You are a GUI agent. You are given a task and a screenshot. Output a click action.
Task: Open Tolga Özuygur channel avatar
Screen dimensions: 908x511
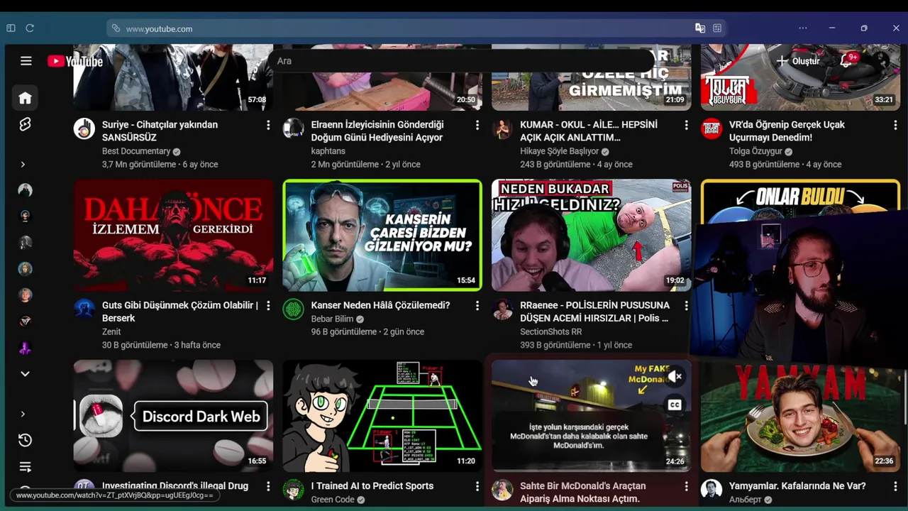pos(712,128)
